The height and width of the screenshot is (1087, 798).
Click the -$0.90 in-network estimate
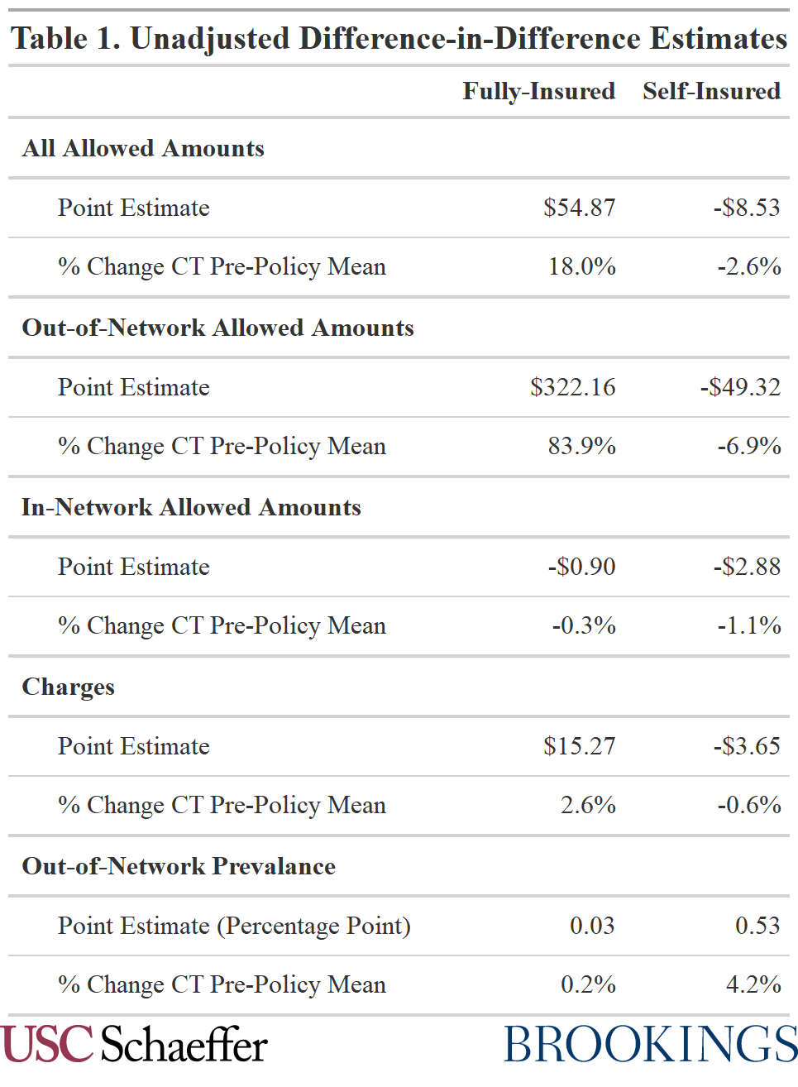pos(581,567)
